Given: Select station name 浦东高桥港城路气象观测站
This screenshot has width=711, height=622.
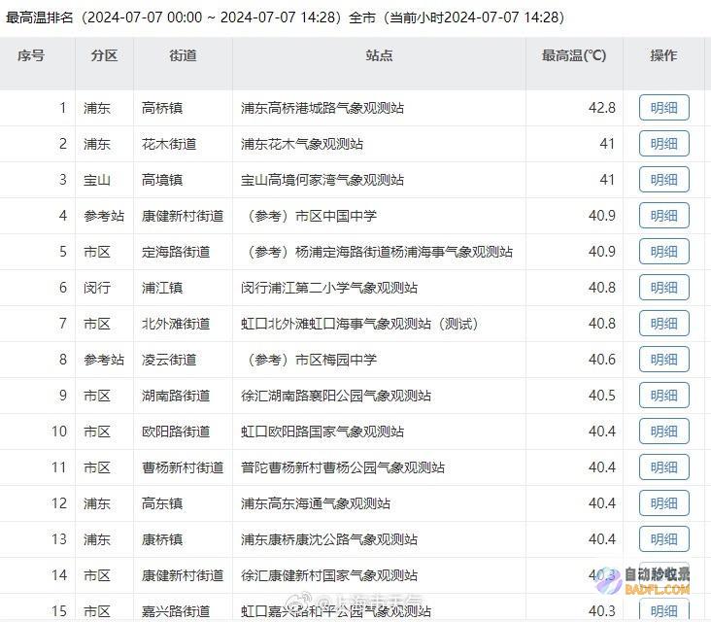Looking at the screenshot, I should tap(322, 108).
